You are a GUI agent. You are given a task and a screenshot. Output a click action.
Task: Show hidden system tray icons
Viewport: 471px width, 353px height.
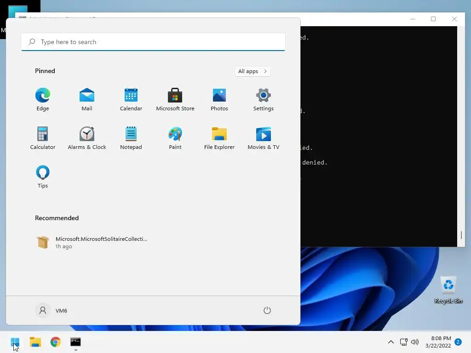(391, 342)
